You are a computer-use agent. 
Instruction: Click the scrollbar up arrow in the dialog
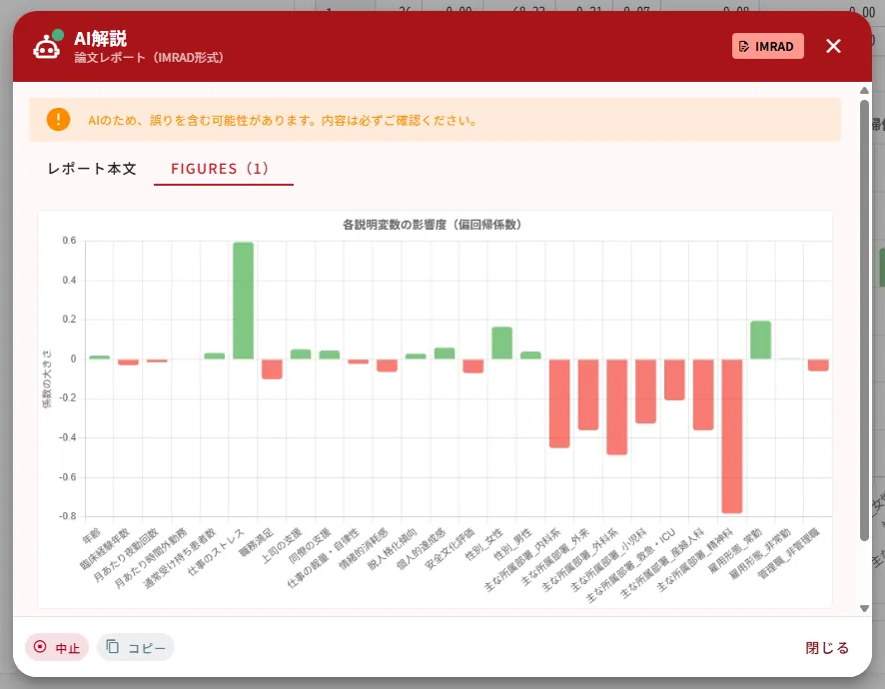coord(864,90)
